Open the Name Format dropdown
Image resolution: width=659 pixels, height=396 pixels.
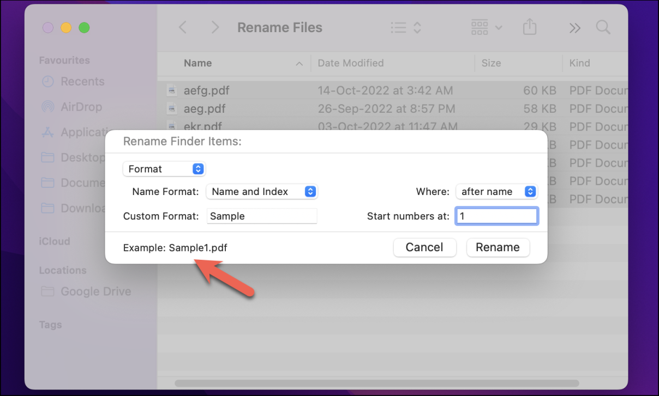(262, 191)
